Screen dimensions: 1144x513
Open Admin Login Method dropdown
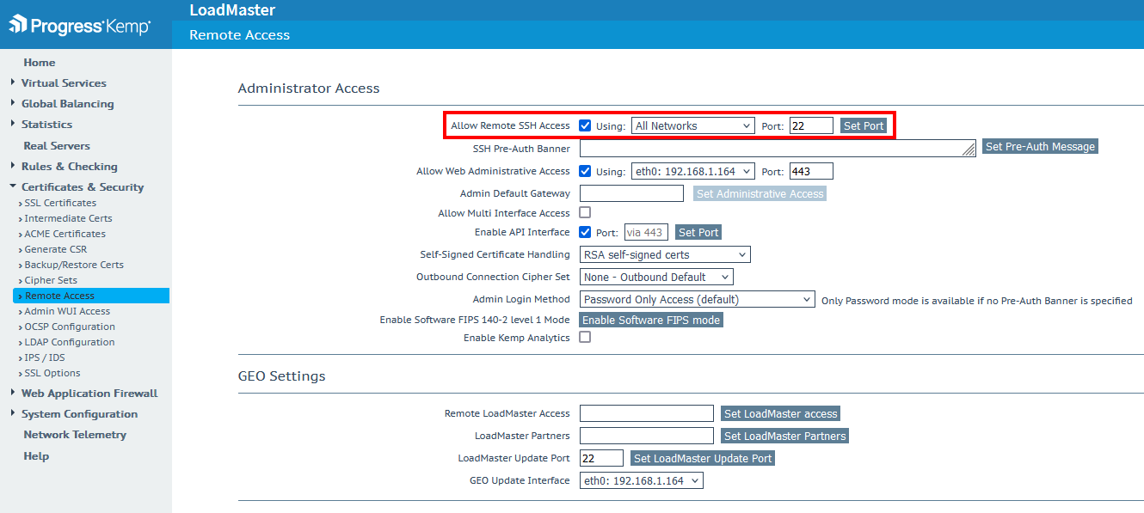pyautogui.click(x=697, y=299)
